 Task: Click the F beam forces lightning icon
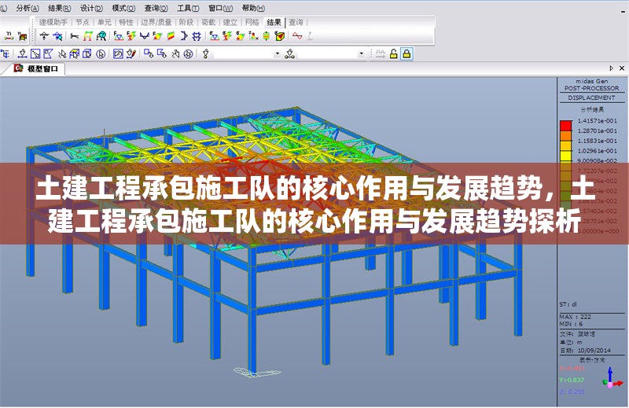point(131,36)
